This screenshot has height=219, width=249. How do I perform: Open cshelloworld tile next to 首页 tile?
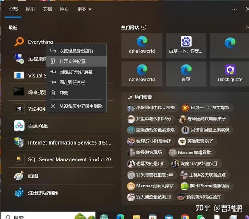tap(142, 74)
